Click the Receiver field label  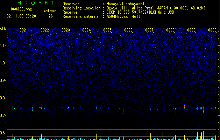[x=71, y=12]
